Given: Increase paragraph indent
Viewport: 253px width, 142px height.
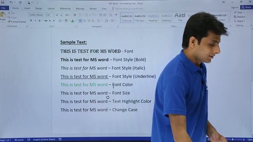Looking at the screenshot, I should pos(105,15).
